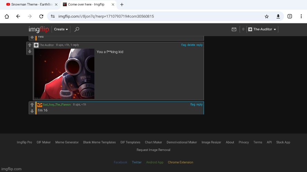The width and height of the screenshot is (307, 172).
Task: Open GIF Templates footer link
Action: 130,142
